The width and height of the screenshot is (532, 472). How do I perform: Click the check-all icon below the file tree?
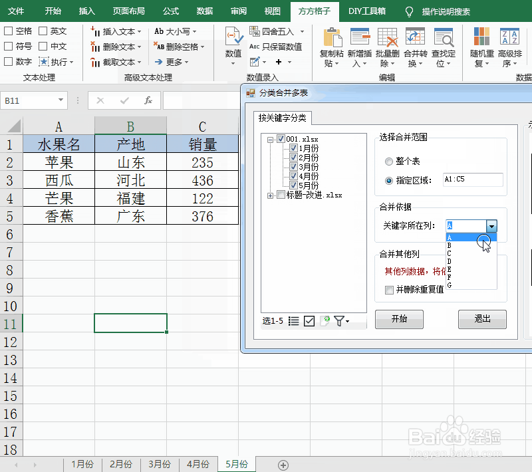pyautogui.click(x=309, y=321)
